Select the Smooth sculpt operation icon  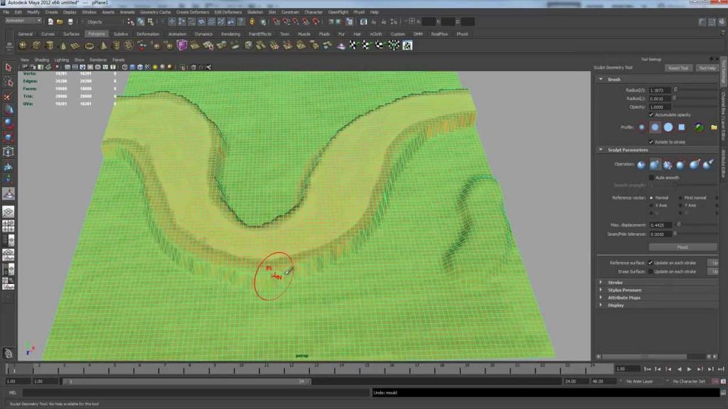(x=668, y=165)
